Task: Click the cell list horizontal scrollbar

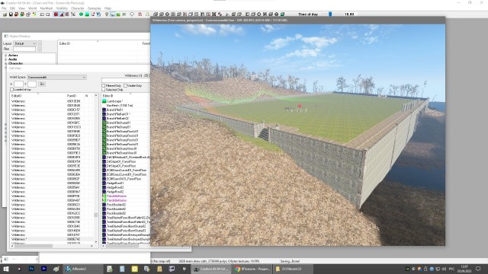Action: coord(52,246)
